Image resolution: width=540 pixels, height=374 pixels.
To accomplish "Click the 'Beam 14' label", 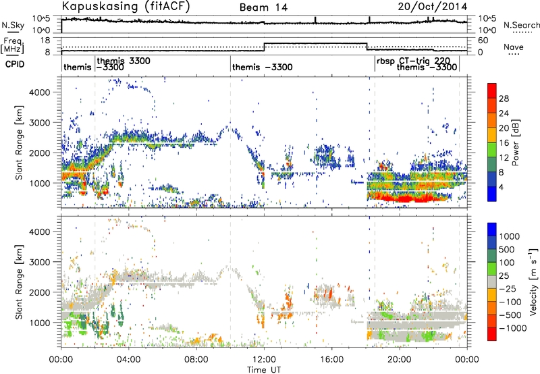I will tap(263, 7).
